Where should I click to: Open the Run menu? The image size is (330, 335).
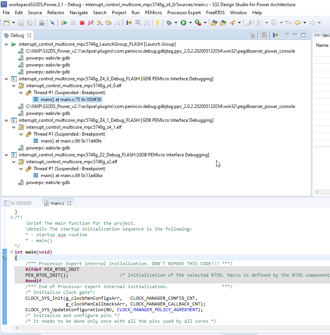[135, 13]
